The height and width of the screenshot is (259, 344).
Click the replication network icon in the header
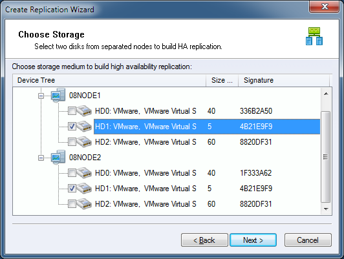click(314, 36)
